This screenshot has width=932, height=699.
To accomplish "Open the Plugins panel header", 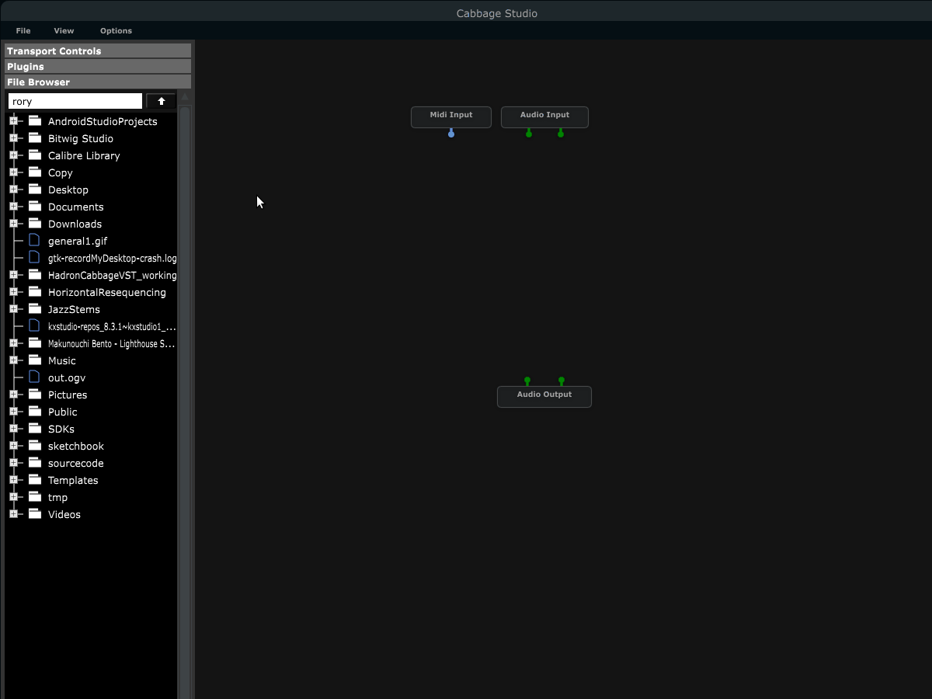I will tap(98, 67).
